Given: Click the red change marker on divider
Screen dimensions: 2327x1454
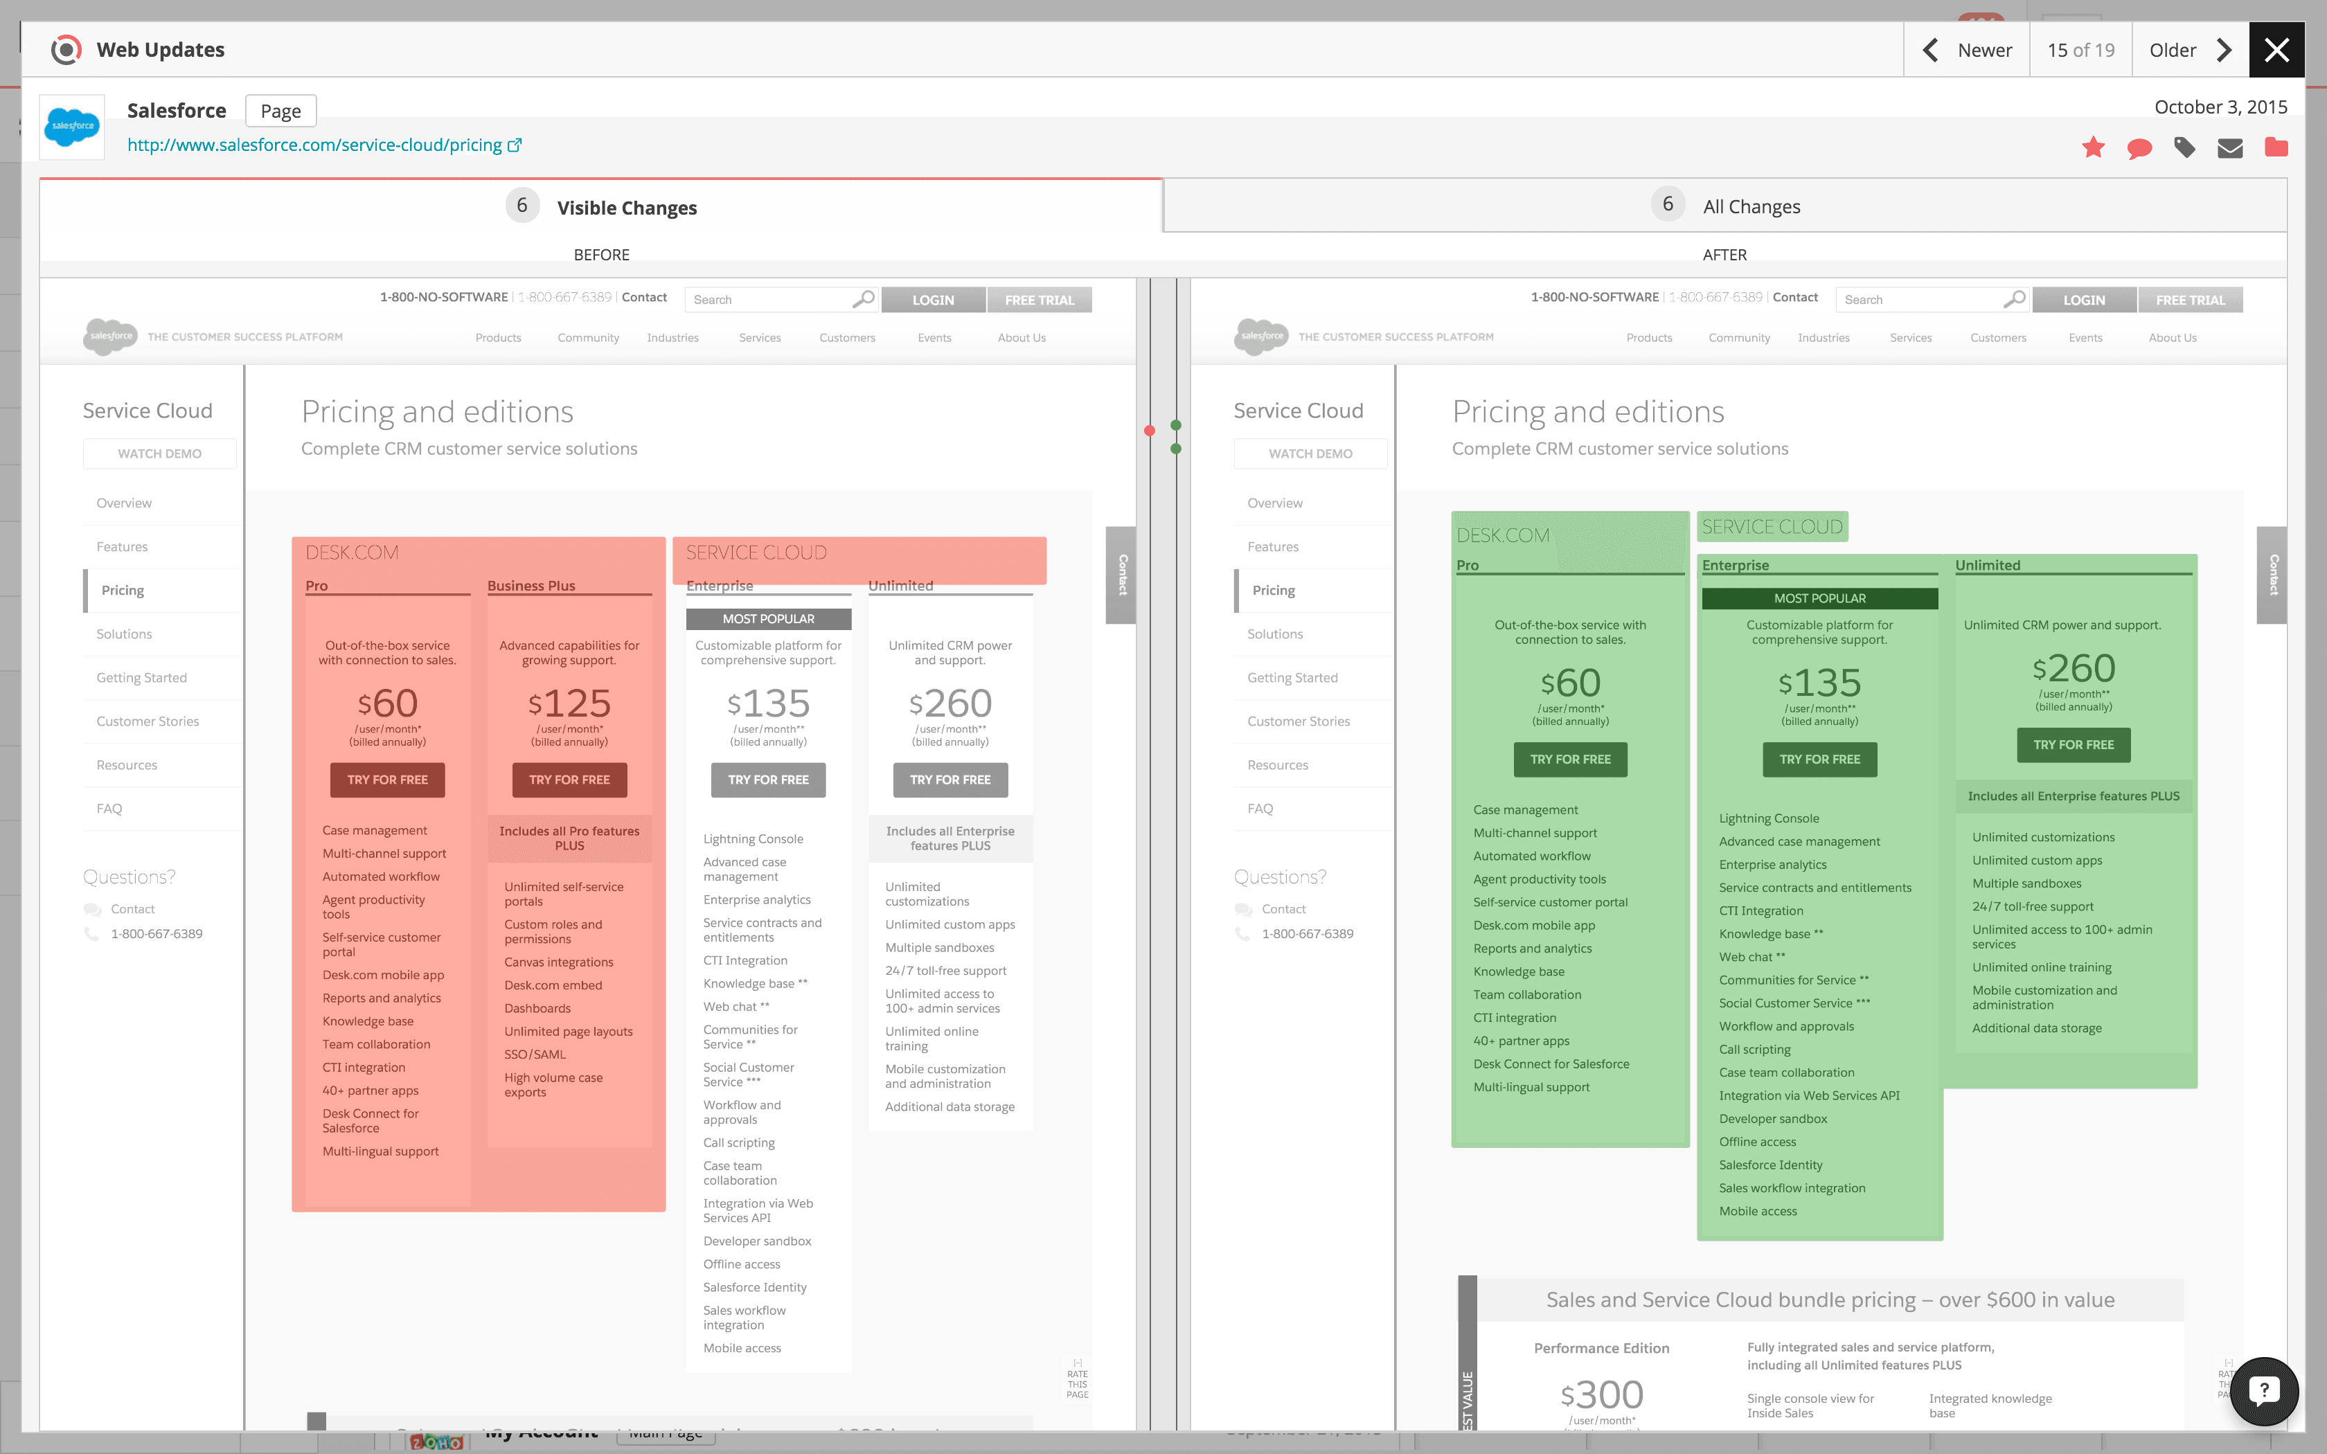Looking at the screenshot, I should point(1149,431).
